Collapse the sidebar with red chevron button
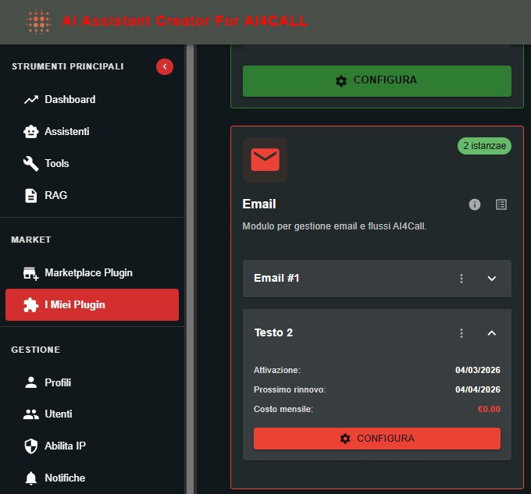 (165, 66)
